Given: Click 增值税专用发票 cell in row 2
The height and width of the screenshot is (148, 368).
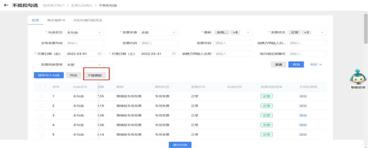Looking at the screenshot, I should coord(129,106).
